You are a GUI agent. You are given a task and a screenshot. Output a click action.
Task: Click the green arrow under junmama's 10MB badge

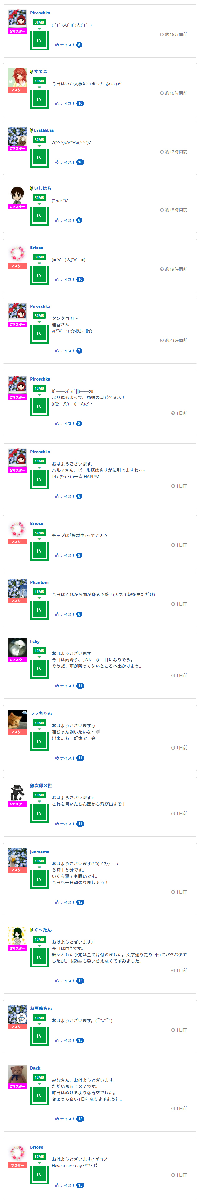39,868
